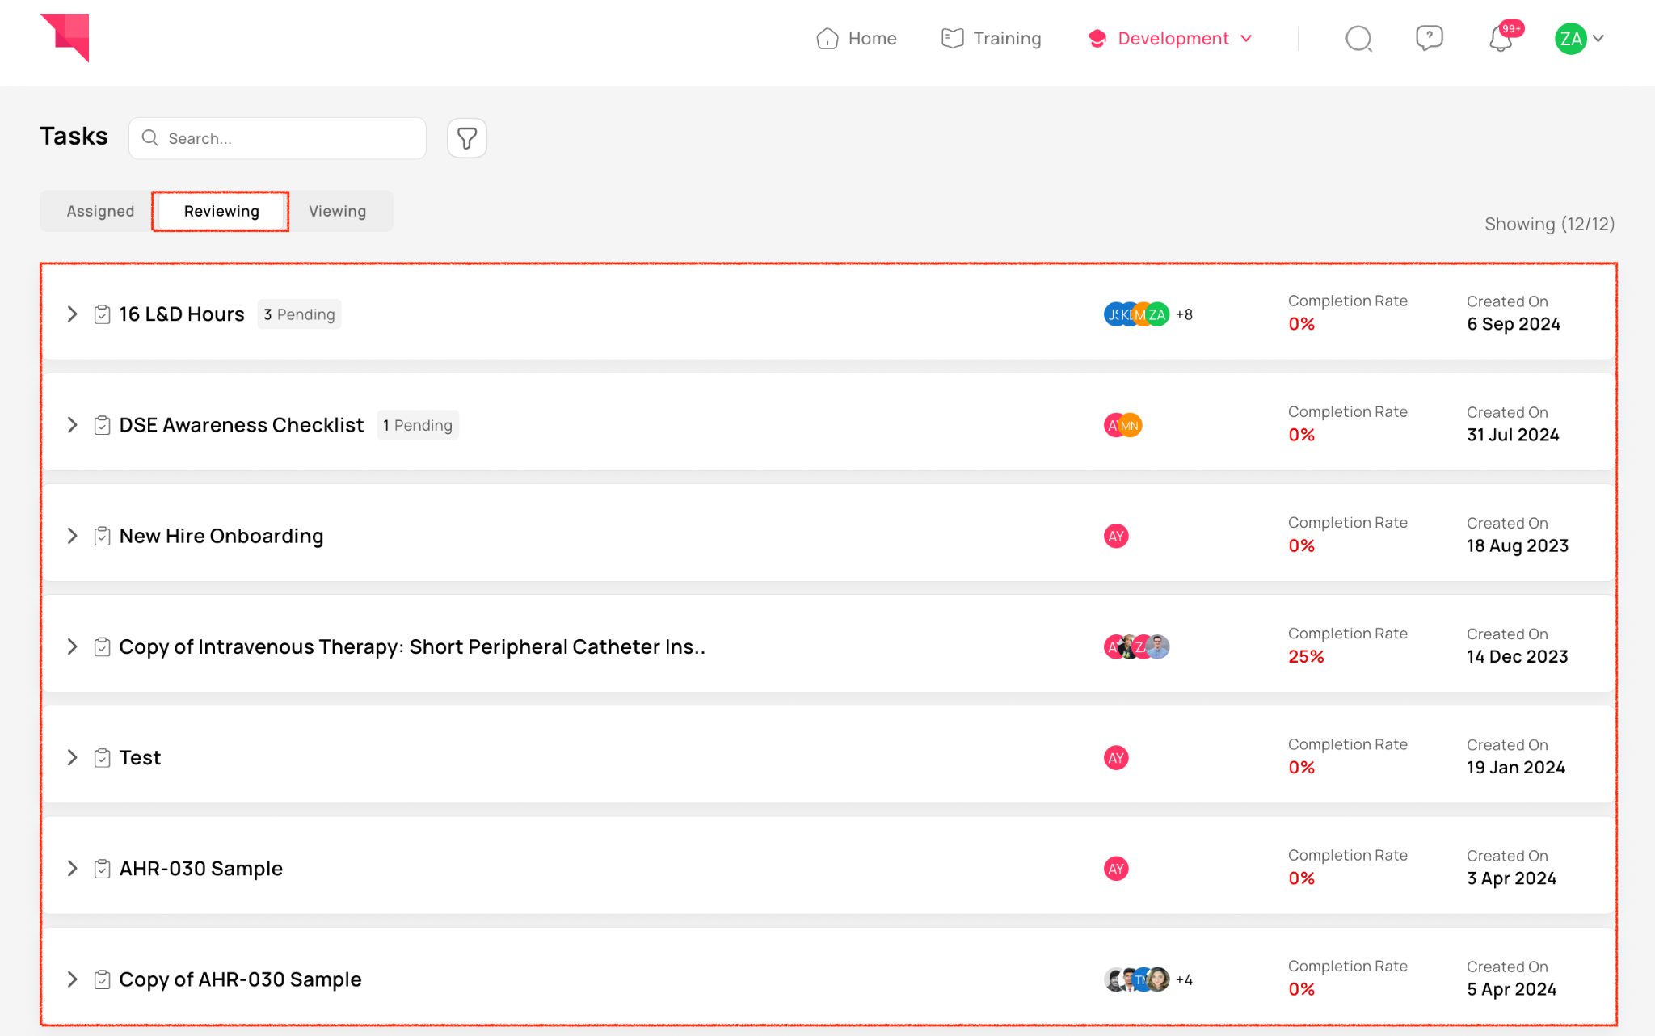
Task: Expand the AHR-030 Sample row
Action: click(72, 869)
